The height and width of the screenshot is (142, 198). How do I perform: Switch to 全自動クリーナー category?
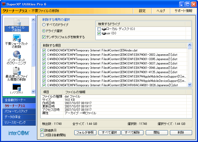pyautogui.click(x=19, y=100)
